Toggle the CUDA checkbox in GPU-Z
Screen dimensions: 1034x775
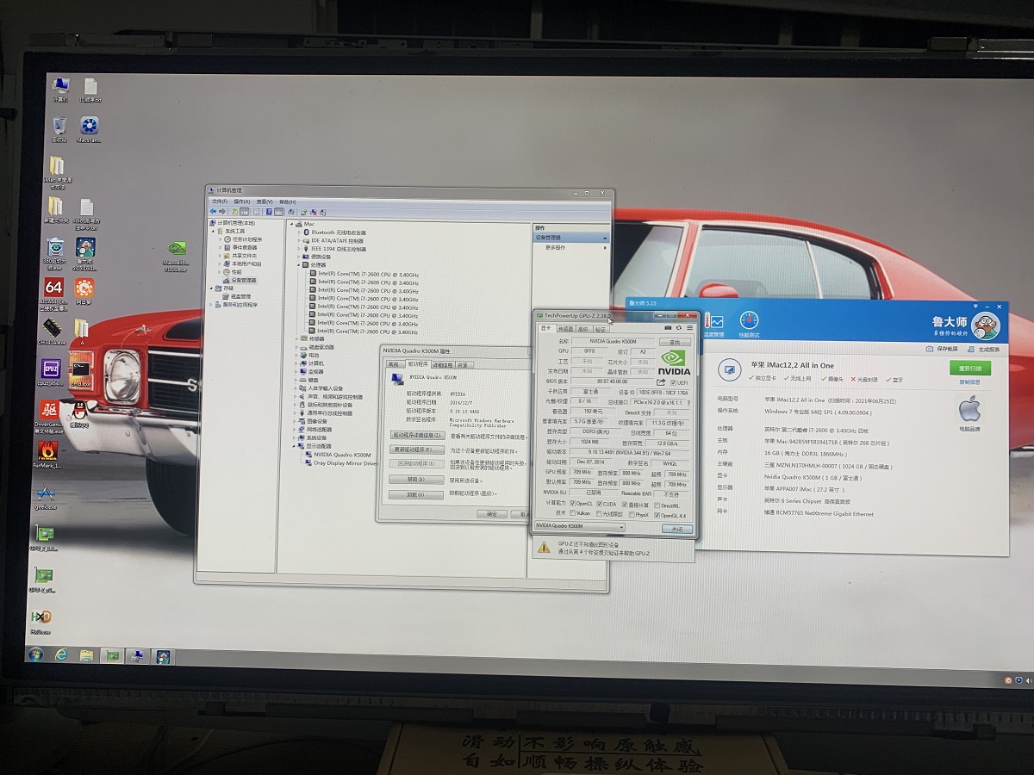(599, 504)
